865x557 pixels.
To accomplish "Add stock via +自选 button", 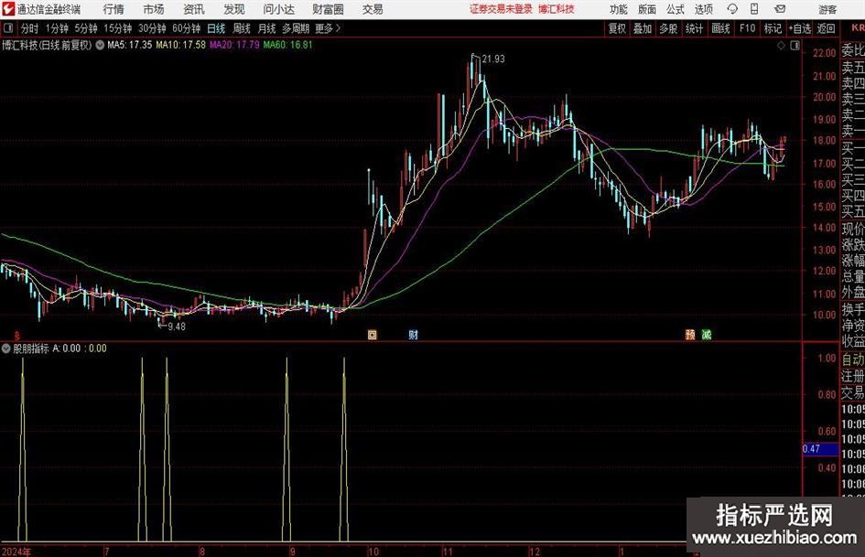I will pyautogui.click(x=799, y=28).
